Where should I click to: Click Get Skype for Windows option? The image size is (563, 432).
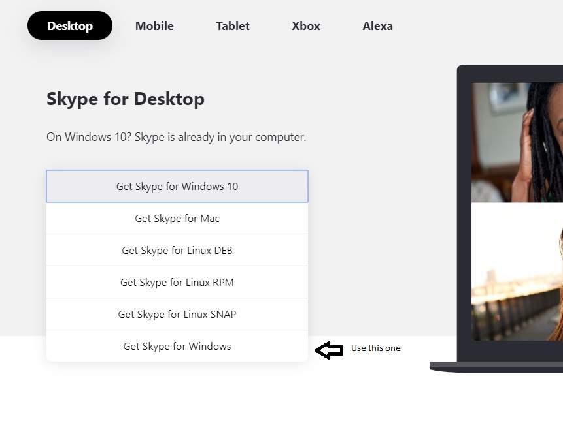click(x=177, y=346)
